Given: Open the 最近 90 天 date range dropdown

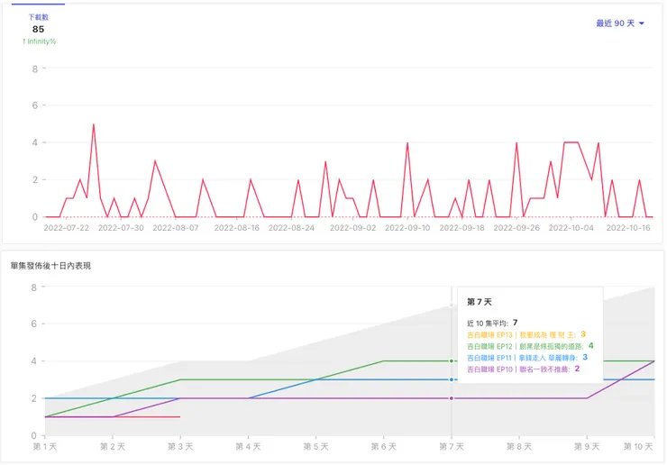Looking at the screenshot, I should coord(620,23).
